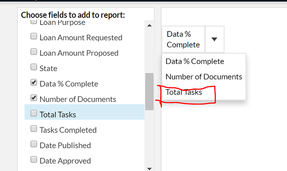Uncheck the Number of Documents checkbox
Screen dimensions: 287x171
[x=34, y=98]
